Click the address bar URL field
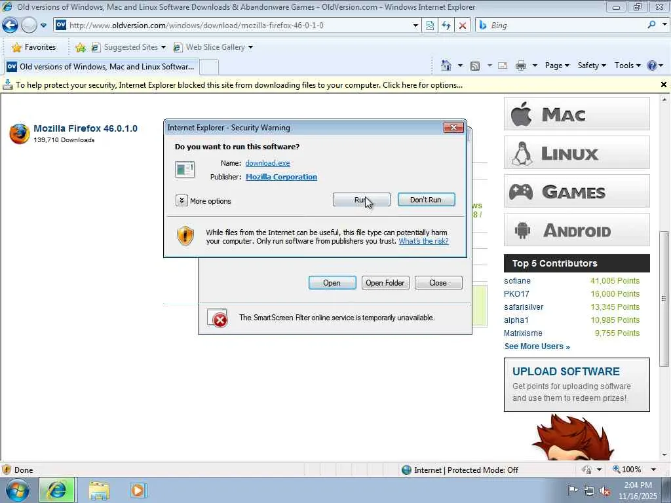The image size is (671, 503). point(239,26)
